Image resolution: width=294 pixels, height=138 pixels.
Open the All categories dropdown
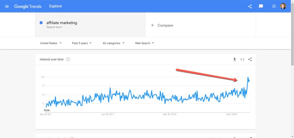coord(114,43)
